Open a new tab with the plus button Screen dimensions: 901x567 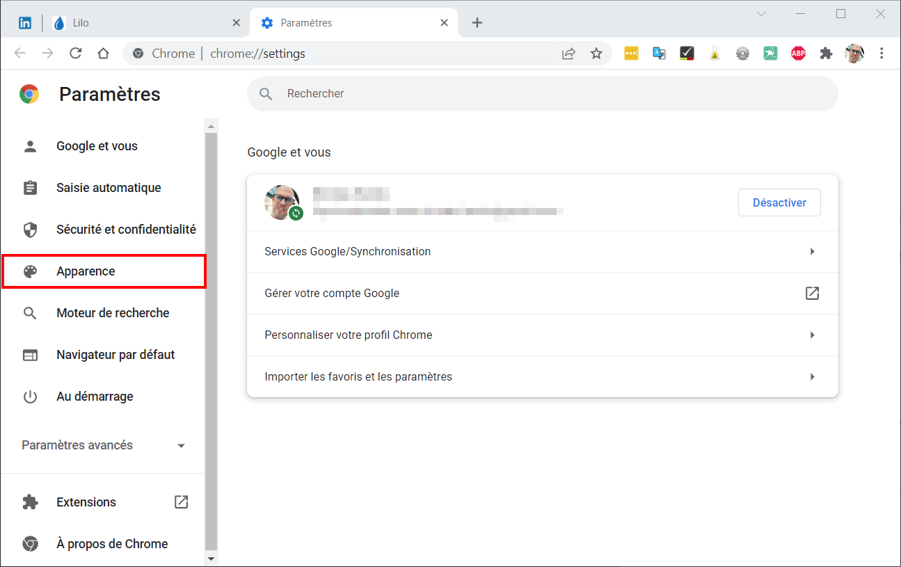pyautogui.click(x=477, y=23)
